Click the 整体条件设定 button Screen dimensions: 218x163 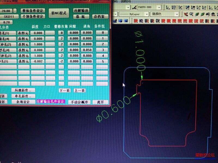pyautogui.click(x=33, y=11)
